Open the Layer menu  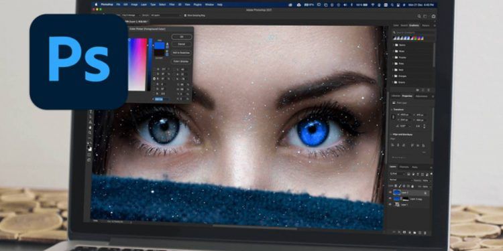(144, 5)
